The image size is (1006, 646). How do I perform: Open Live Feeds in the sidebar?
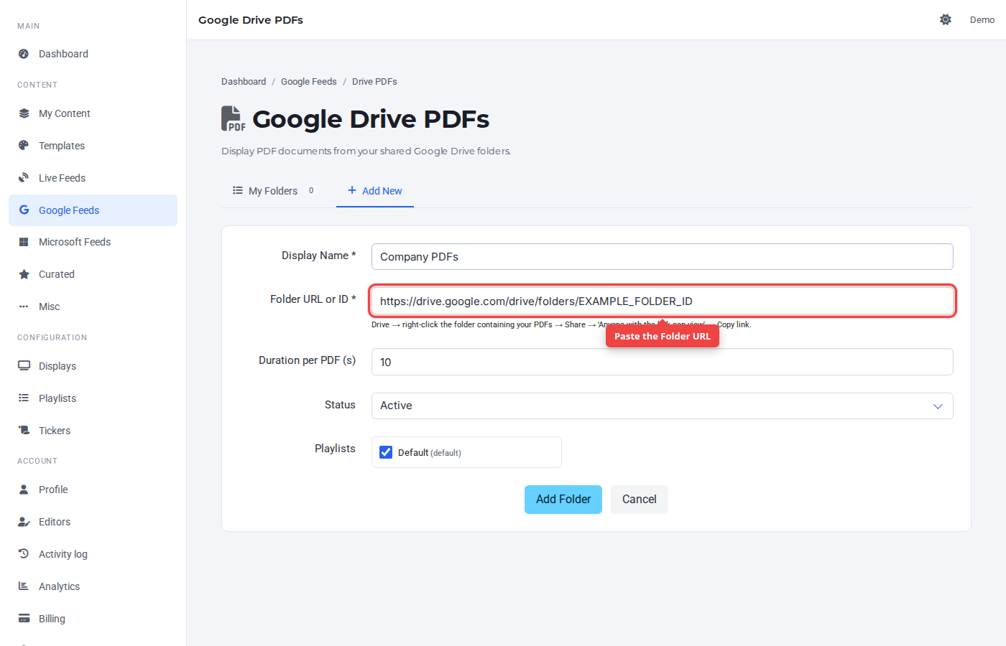(93, 178)
